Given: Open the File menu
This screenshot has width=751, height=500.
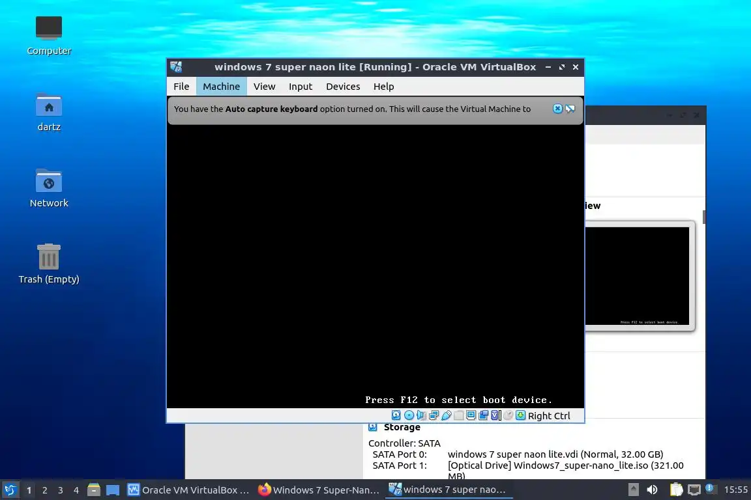Looking at the screenshot, I should click(181, 87).
